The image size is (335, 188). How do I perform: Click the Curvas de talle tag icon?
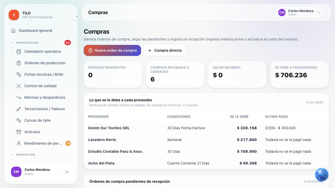[19, 120]
